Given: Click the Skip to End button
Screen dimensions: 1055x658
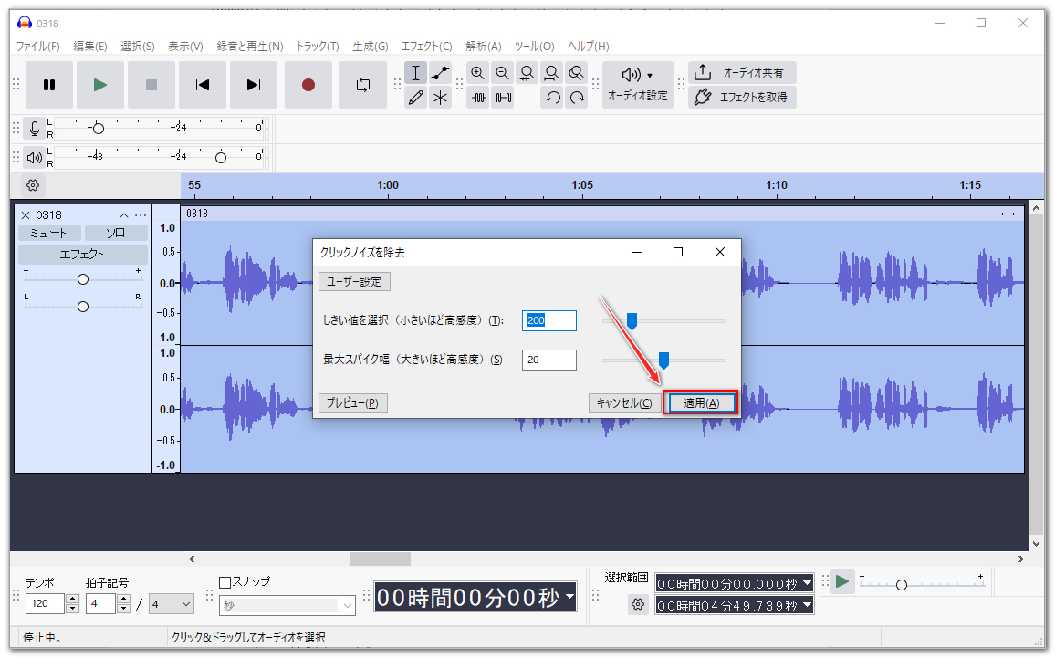Looking at the screenshot, I should (x=254, y=85).
